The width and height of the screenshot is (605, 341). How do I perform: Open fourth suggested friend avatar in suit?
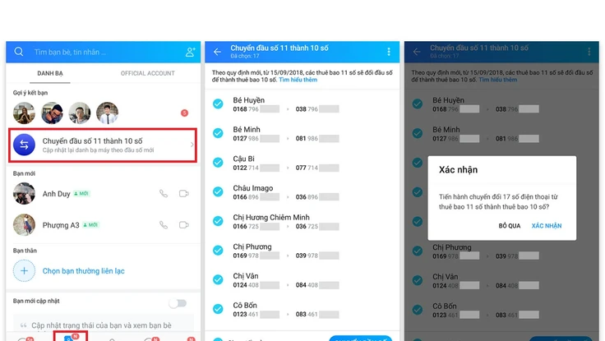tap(107, 113)
